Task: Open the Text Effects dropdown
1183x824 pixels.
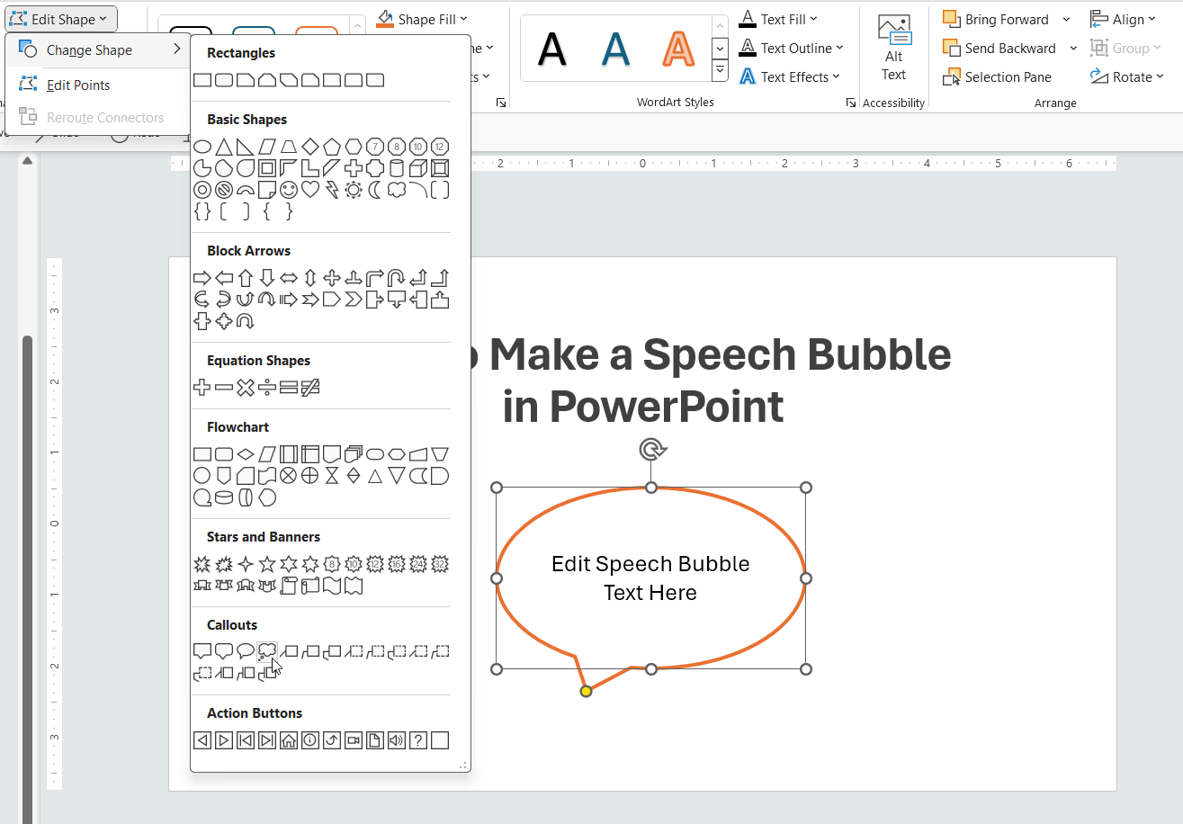Action: click(x=837, y=76)
